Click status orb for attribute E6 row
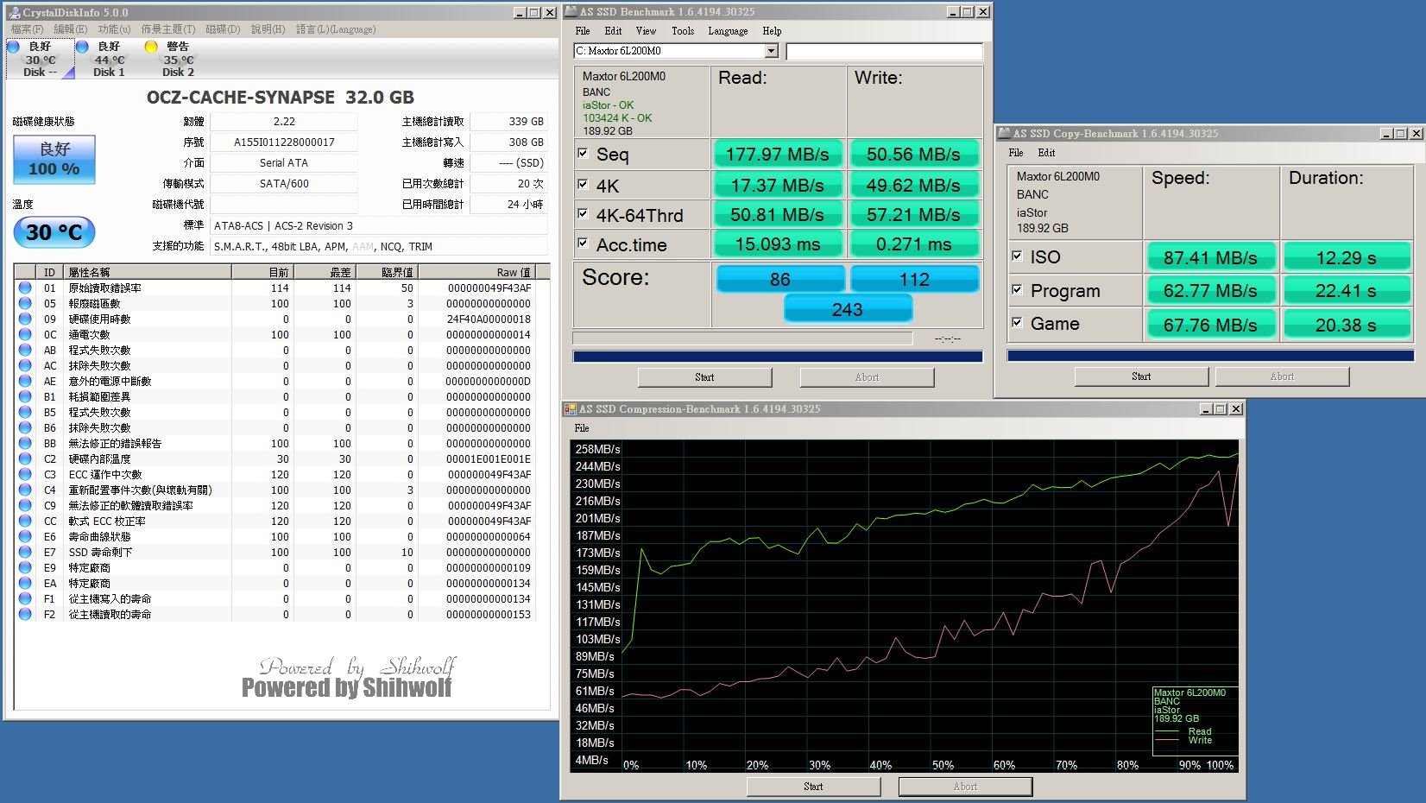1426x803 pixels. (x=25, y=536)
